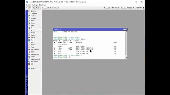170x95 pixels.
Task: Click Terminal scrollbar up arrow
Action: [126, 32]
